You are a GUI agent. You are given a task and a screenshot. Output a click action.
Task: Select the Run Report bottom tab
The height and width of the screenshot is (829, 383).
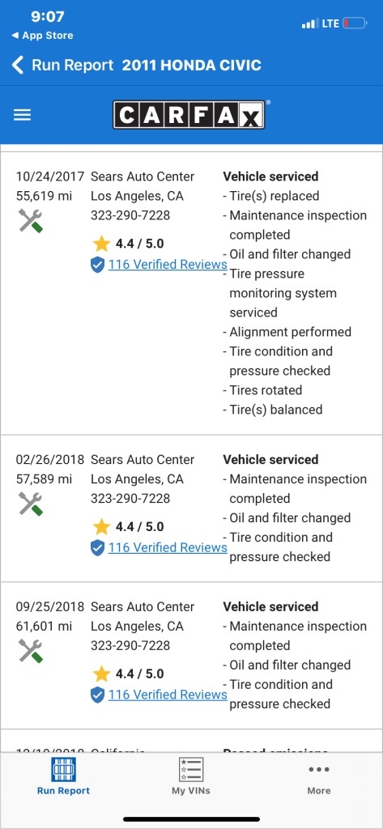point(63,776)
